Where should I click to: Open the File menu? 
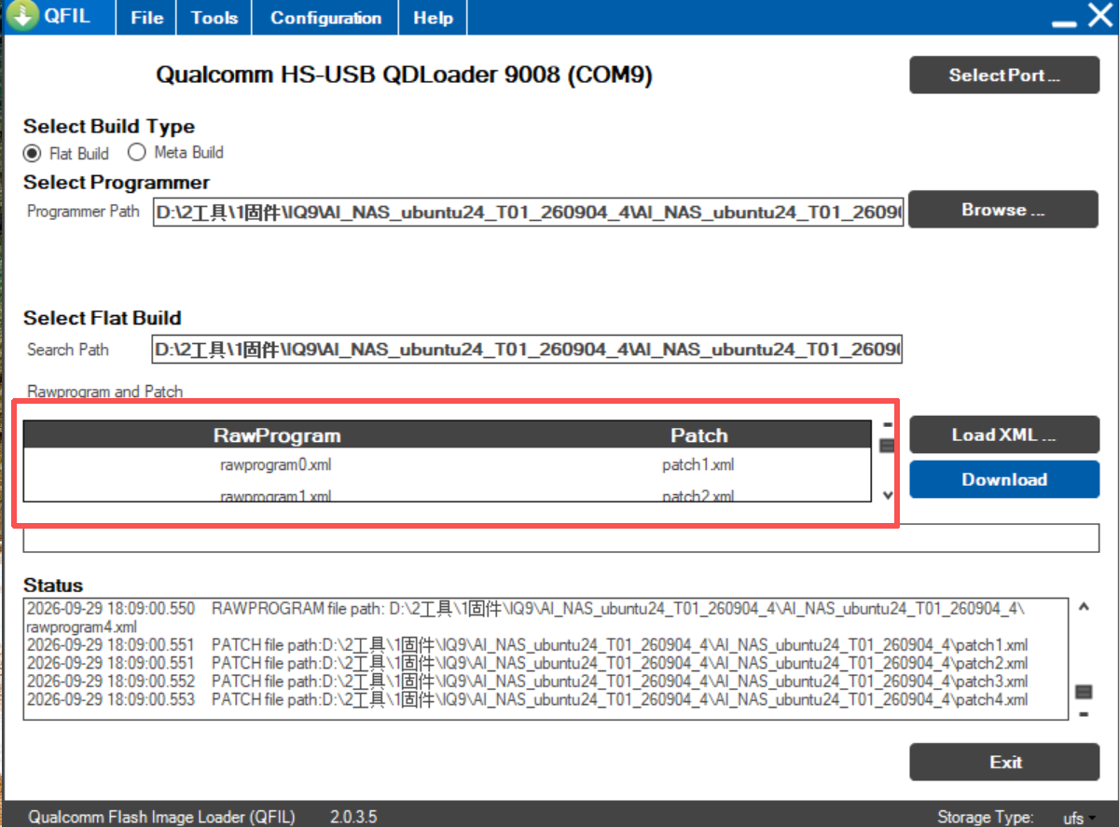pyautogui.click(x=147, y=18)
